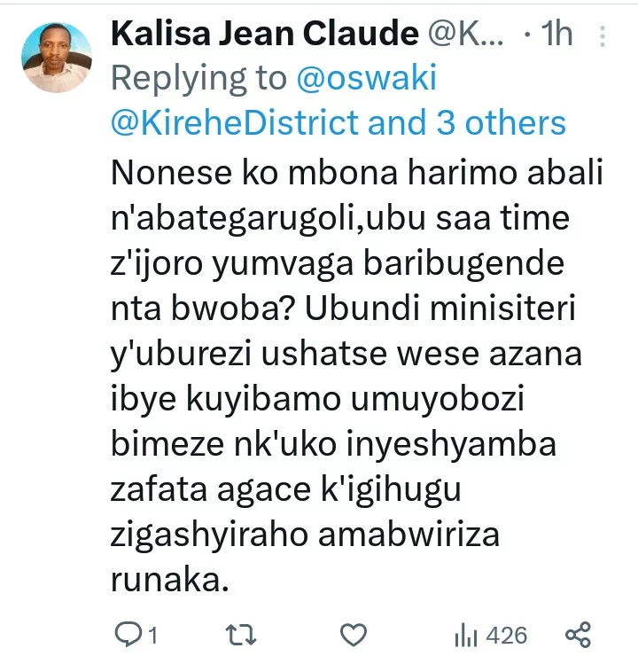
Task: Share the tweet via the share icon
Action: click(x=578, y=635)
